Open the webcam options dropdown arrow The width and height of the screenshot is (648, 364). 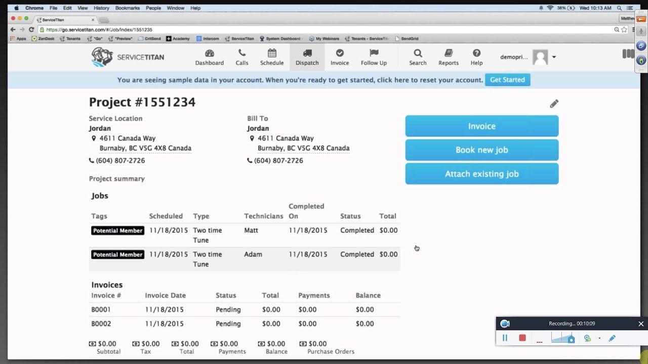(599, 338)
